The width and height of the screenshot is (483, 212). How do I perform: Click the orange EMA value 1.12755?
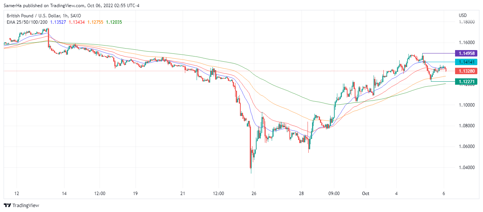(95, 22)
